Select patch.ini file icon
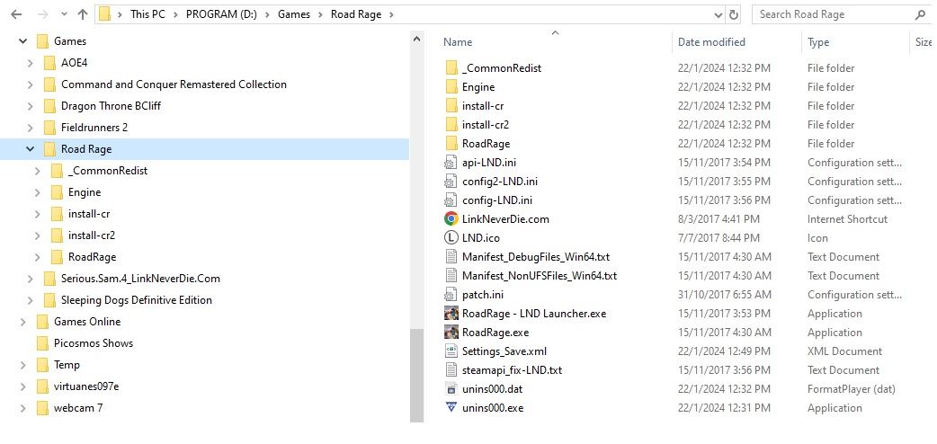937x444 pixels. click(x=451, y=295)
